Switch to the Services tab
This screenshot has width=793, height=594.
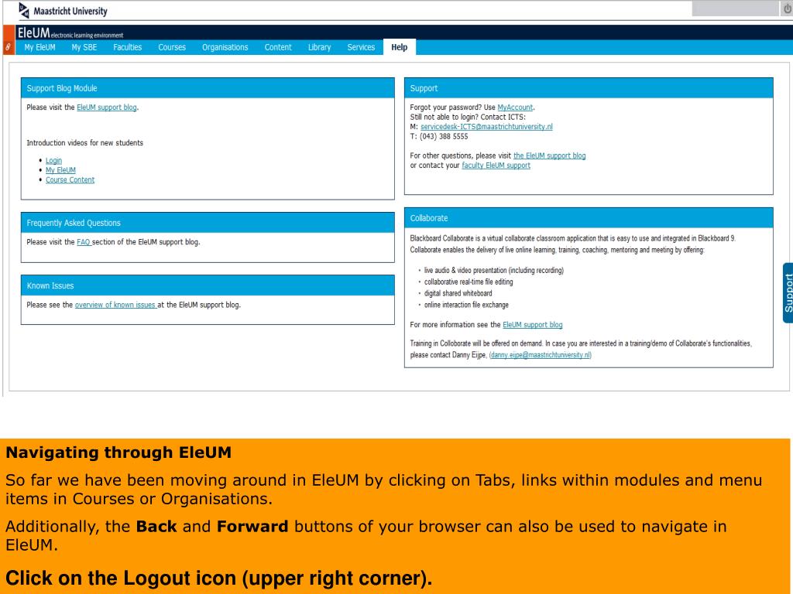(361, 47)
